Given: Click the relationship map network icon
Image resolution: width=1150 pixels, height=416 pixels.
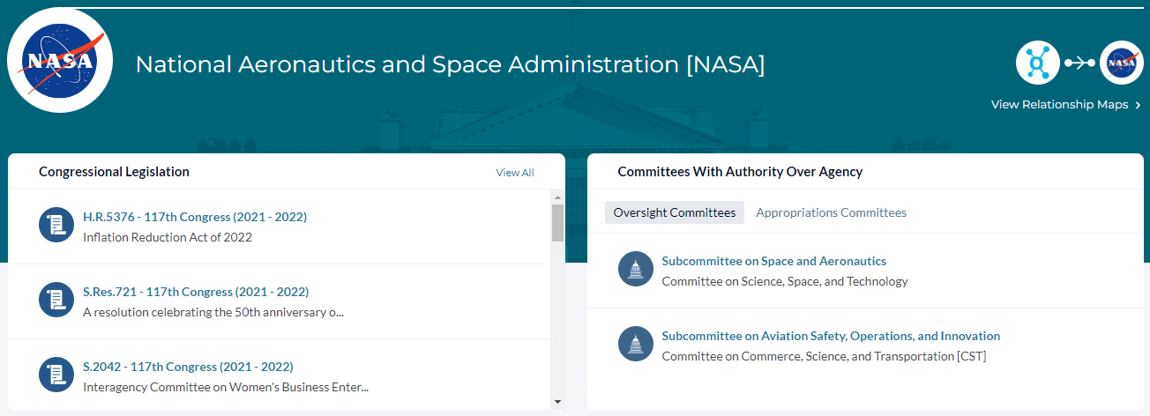Looking at the screenshot, I should [1037, 63].
